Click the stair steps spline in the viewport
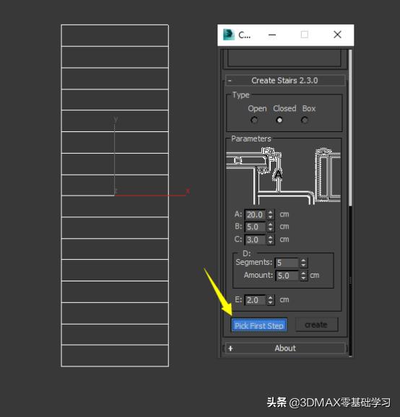This screenshot has height=417, width=400. pos(115,196)
